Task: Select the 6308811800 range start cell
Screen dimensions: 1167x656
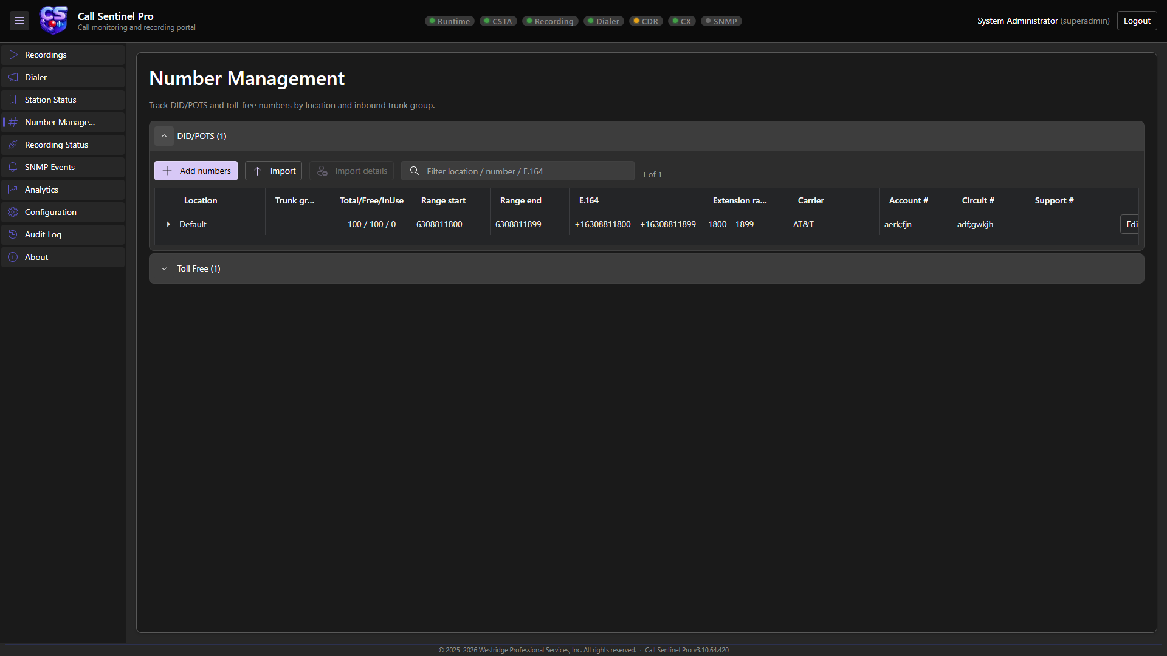Action: [x=450, y=224]
